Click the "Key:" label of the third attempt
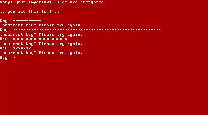 pyautogui.click(x=5, y=39)
